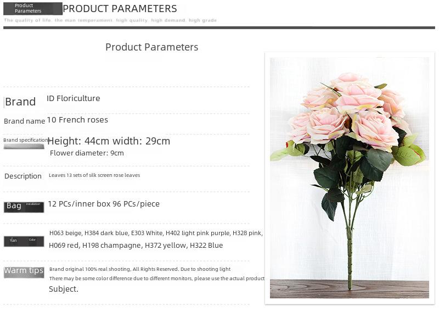Click the Flower diameter 9cm line
The height and width of the screenshot is (317, 439).
point(87,153)
